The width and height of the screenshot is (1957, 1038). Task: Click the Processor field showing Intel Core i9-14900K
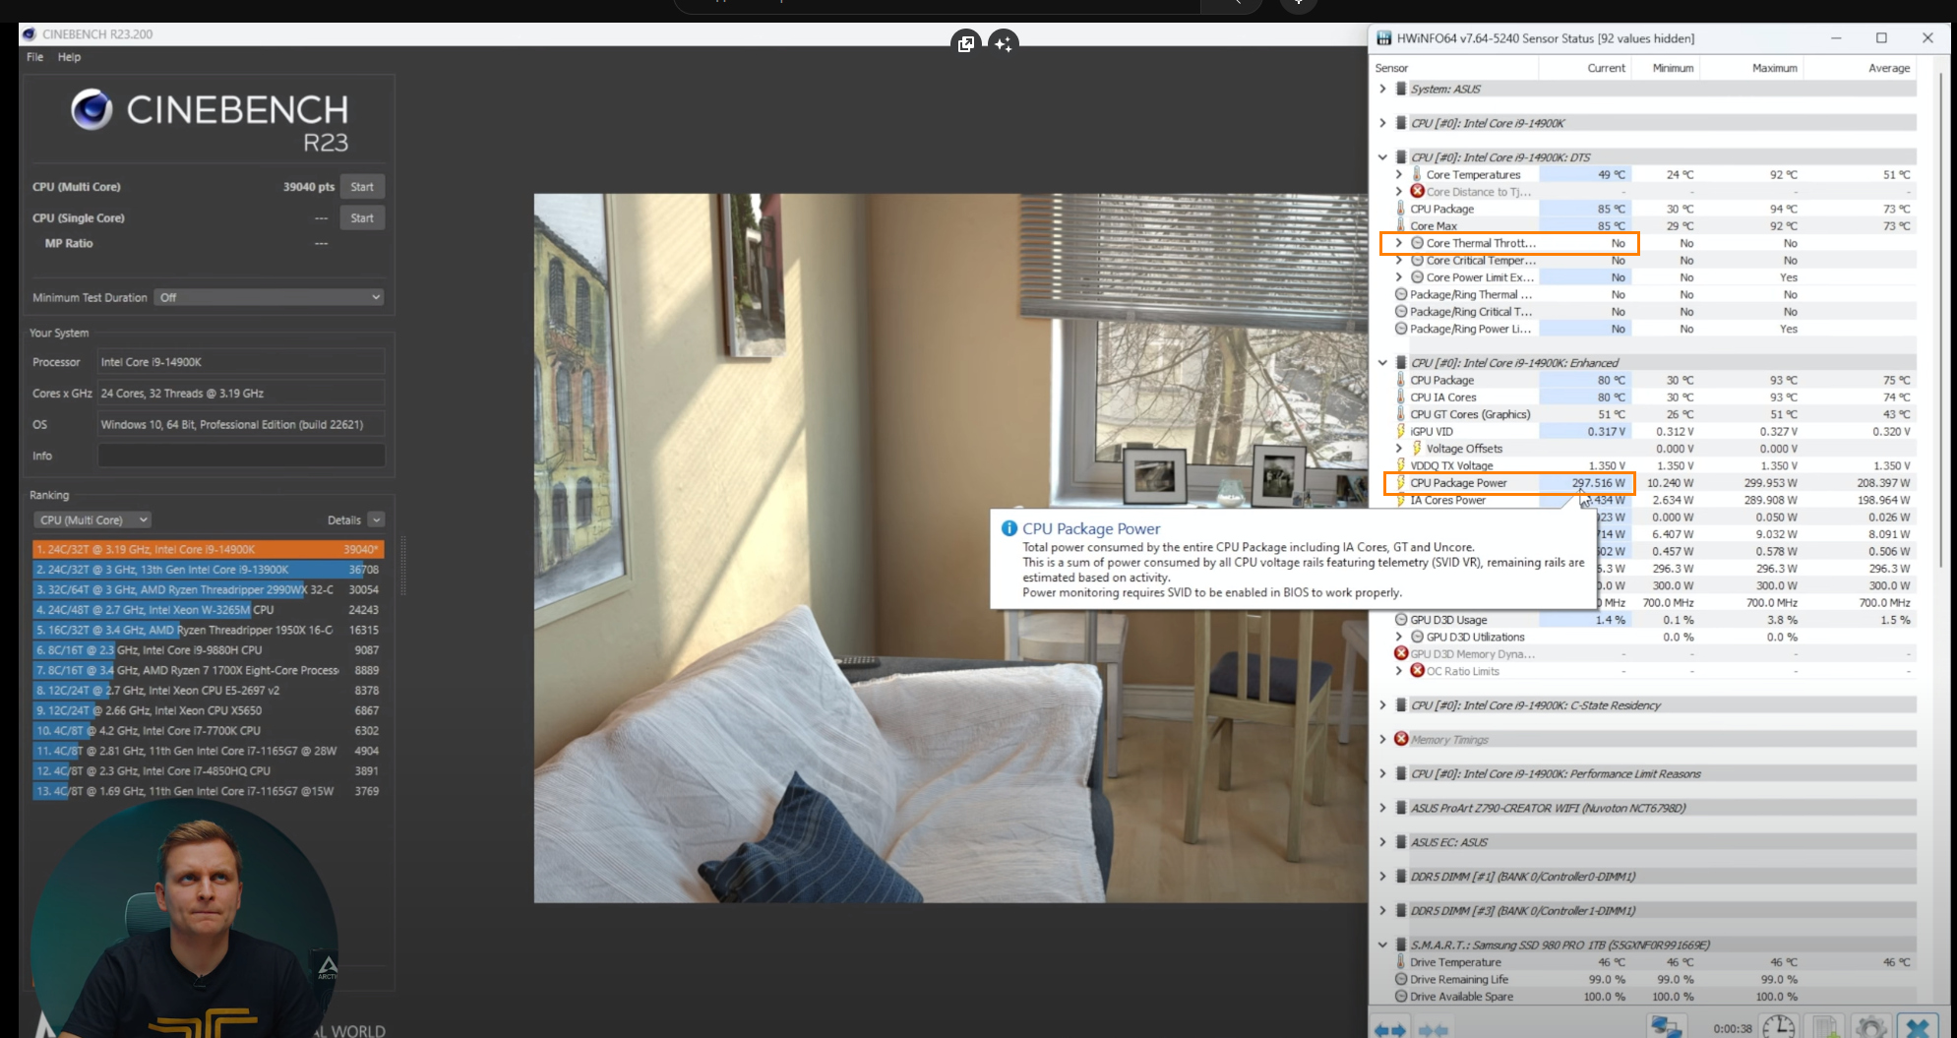(241, 362)
